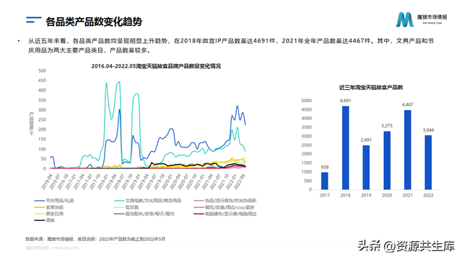
Task: Click the bar chart title 近三年淘宝天猫故宫产品数
Action: [371, 87]
